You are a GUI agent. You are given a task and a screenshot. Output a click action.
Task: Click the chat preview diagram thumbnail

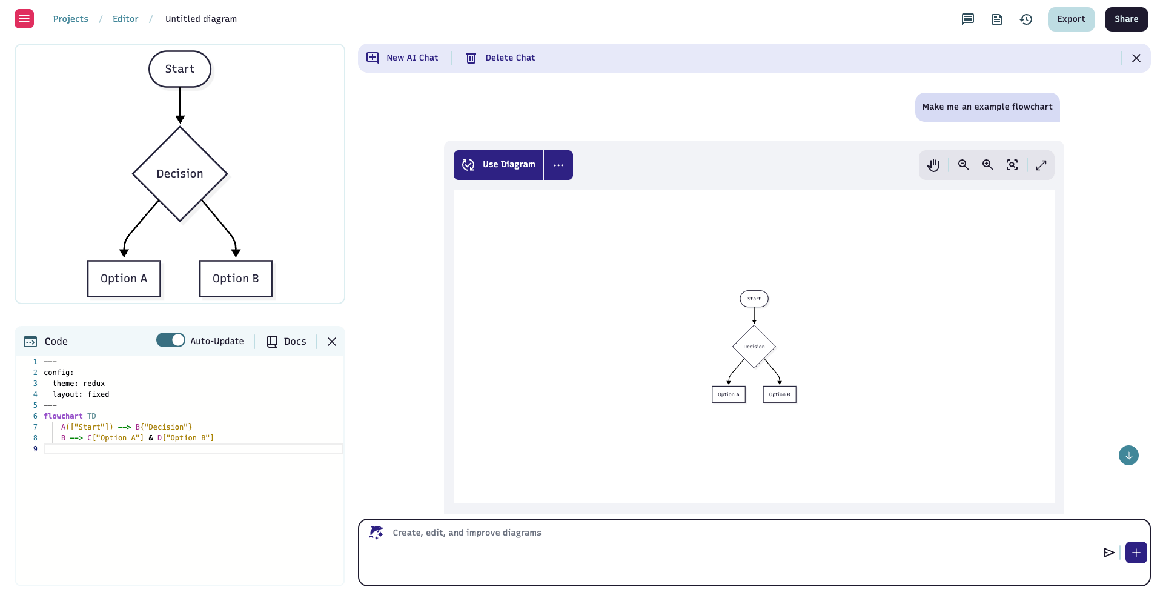[x=754, y=347]
